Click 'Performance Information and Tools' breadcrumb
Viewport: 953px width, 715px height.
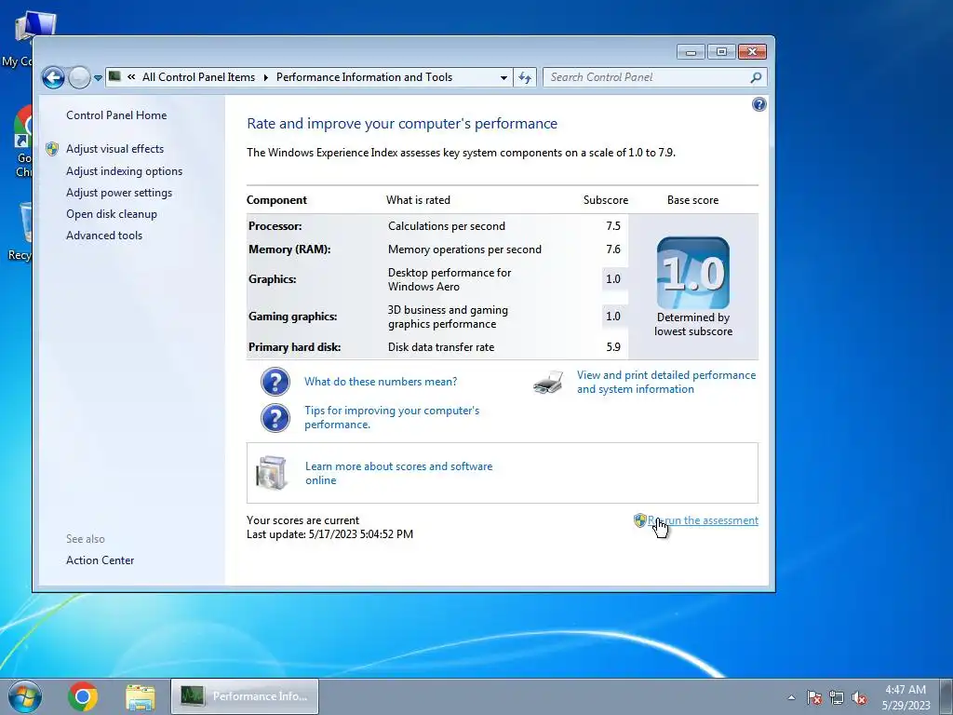point(364,77)
